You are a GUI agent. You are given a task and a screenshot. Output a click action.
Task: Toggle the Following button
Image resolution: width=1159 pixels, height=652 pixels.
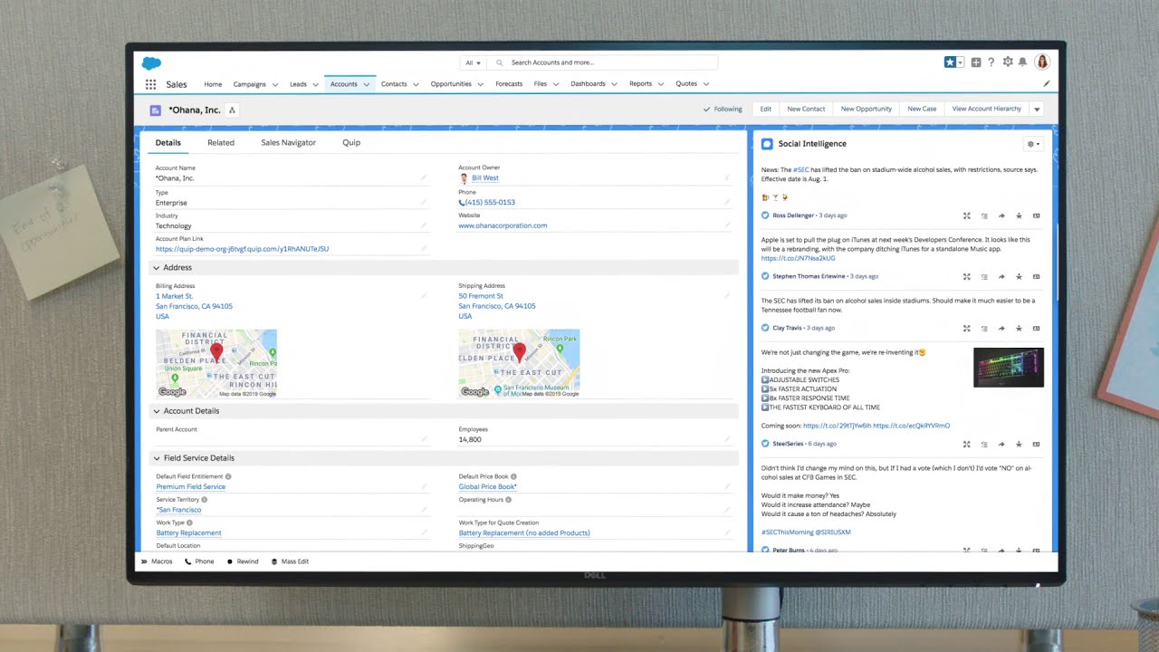723,109
